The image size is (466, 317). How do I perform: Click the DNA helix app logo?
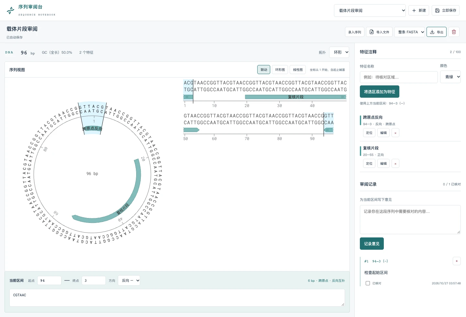click(11, 11)
